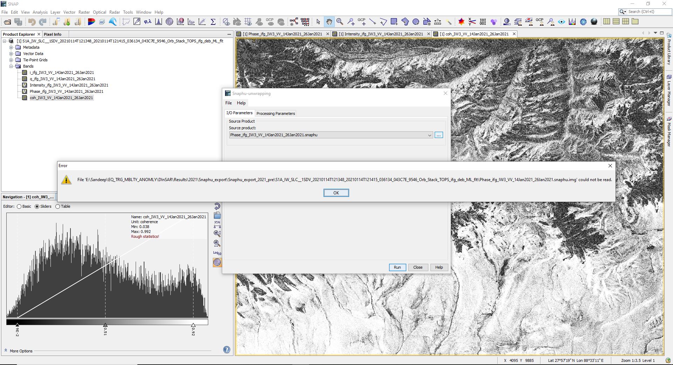673x365 pixels.
Task: Click Run in the Snaphu-unwrapping dialog
Action: (x=397, y=267)
